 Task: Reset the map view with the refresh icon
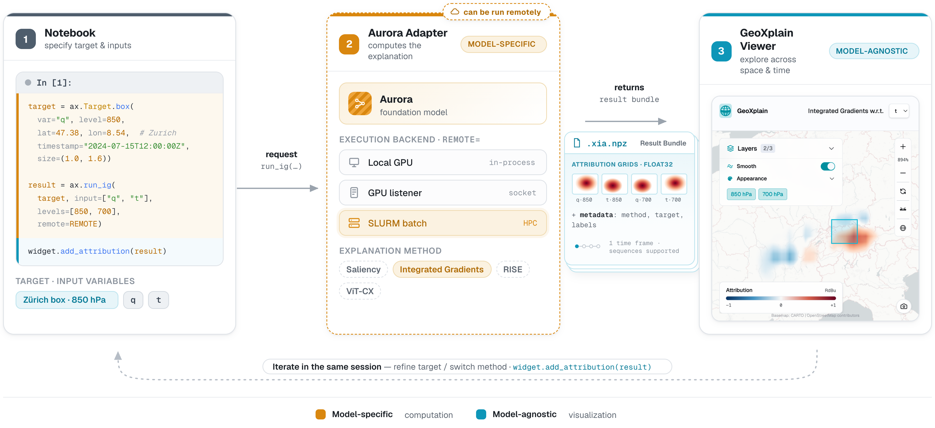tap(903, 191)
